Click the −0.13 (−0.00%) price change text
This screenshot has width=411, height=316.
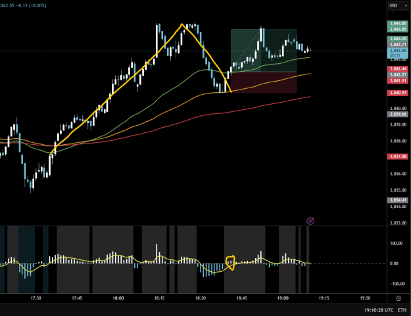pos(31,5)
